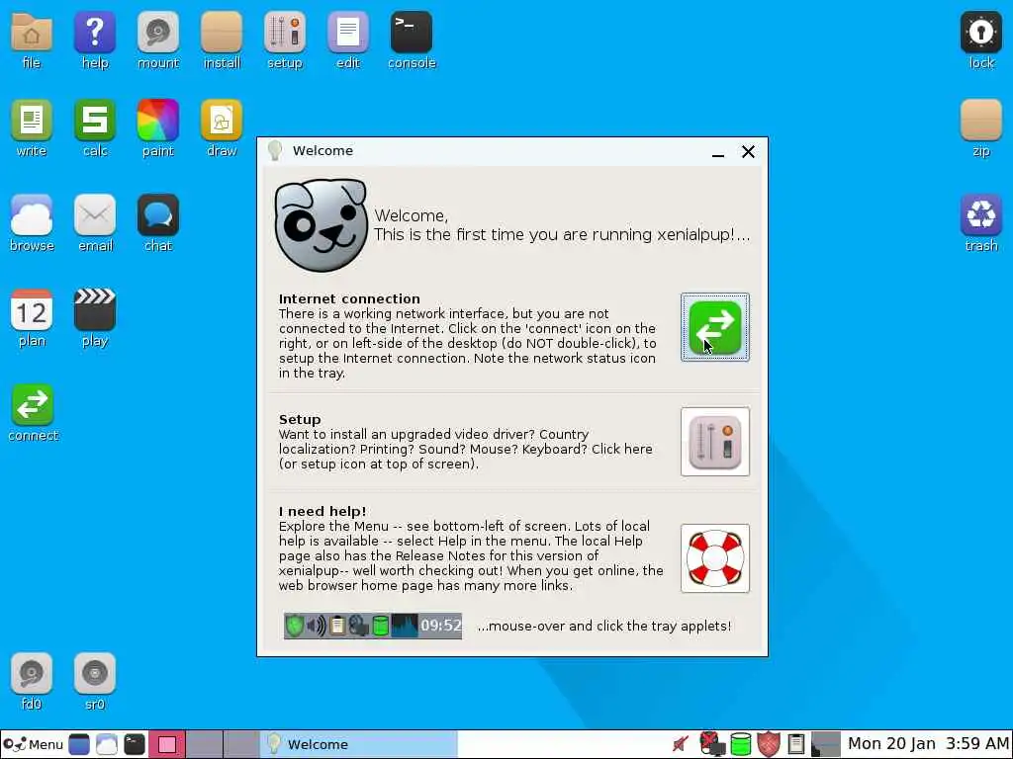Image resolution: width=1013 pixels, height=759 pixels.
Task: Close the Welcome window
Action: click(748, 151)
